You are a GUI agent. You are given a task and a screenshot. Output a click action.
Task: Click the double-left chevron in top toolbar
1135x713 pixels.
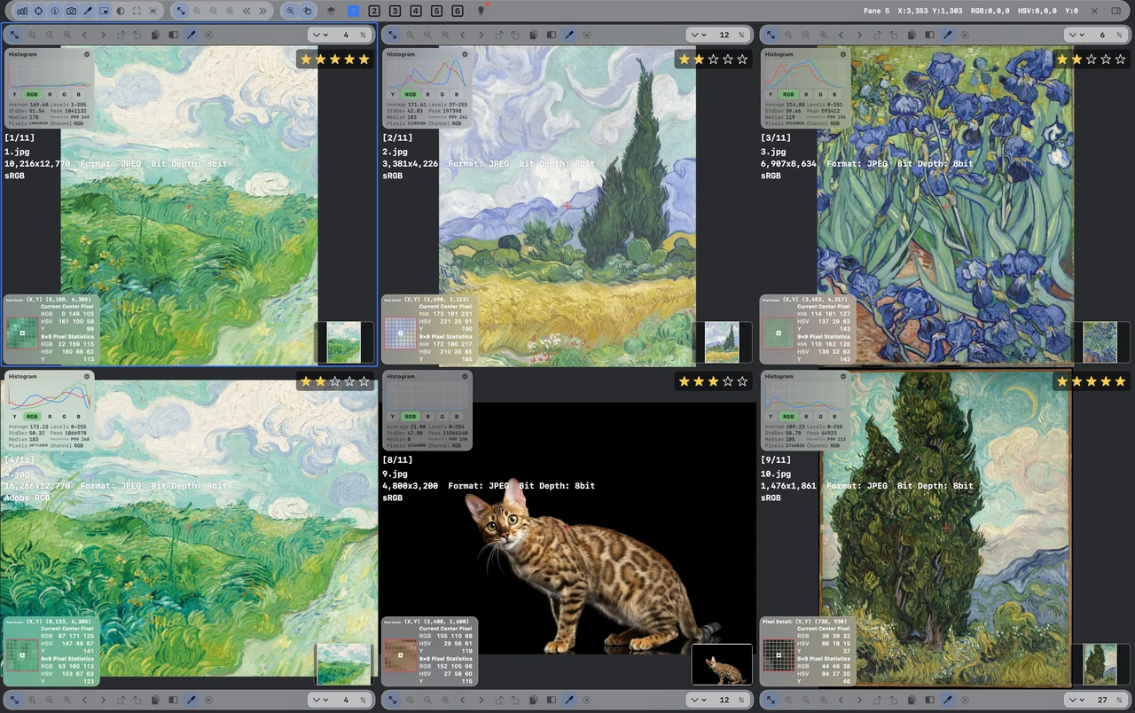[247, 11]
